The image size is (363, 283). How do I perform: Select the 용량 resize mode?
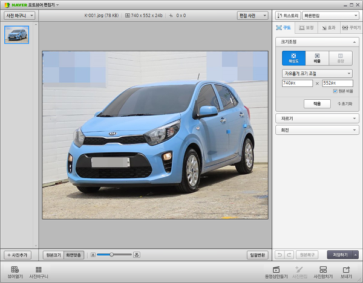tap(340, 58)
